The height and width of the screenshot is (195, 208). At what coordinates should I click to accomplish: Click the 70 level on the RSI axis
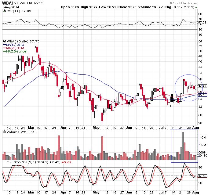coord(200,19)
